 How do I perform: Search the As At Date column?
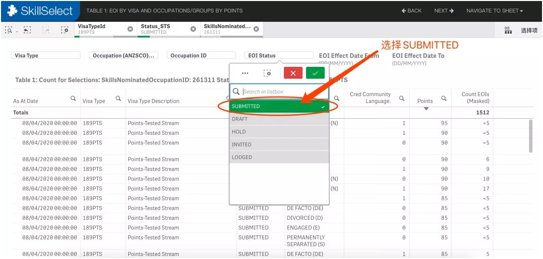[x=73, y=99]
